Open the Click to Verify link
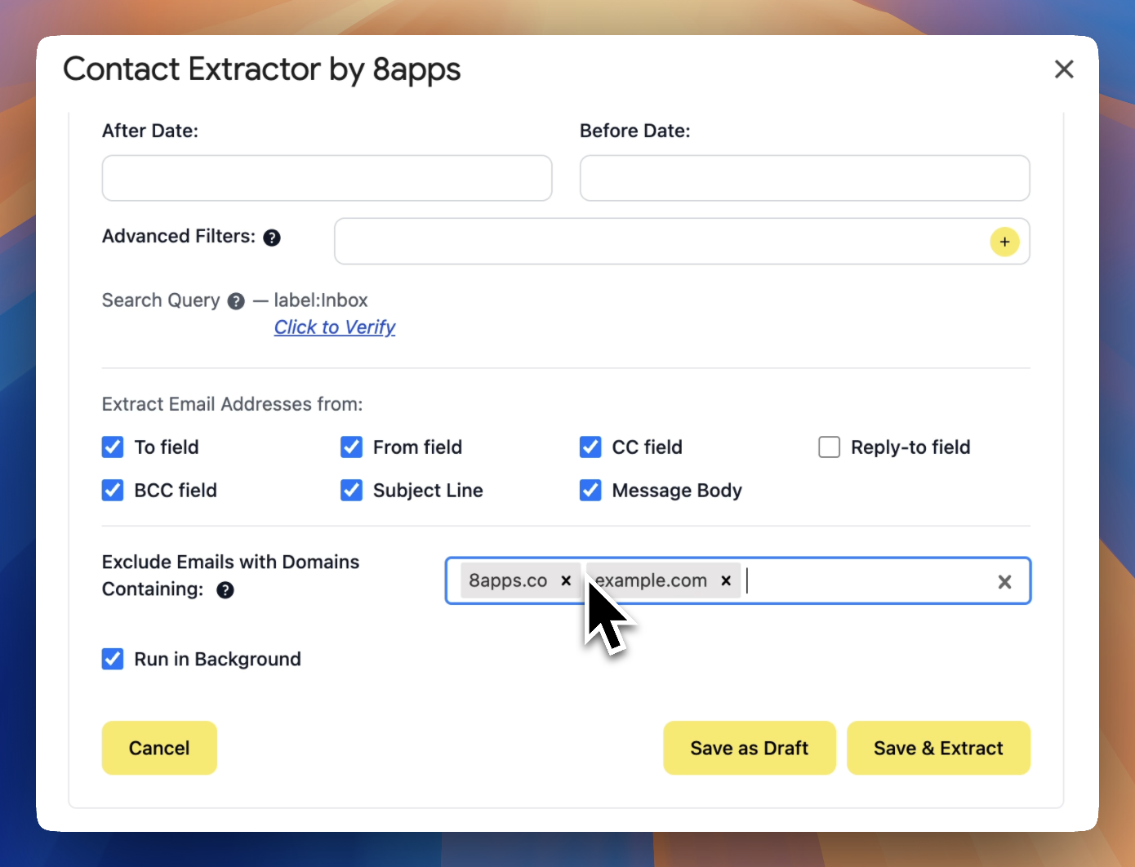The image size is (1135, 867). pyautogui.click(x=335, y=327)
